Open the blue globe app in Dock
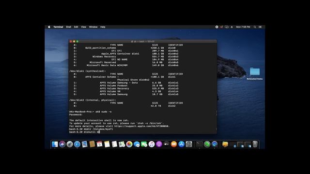Image resolution: width=310 pixels, height=174 pixels. point(215,144)
